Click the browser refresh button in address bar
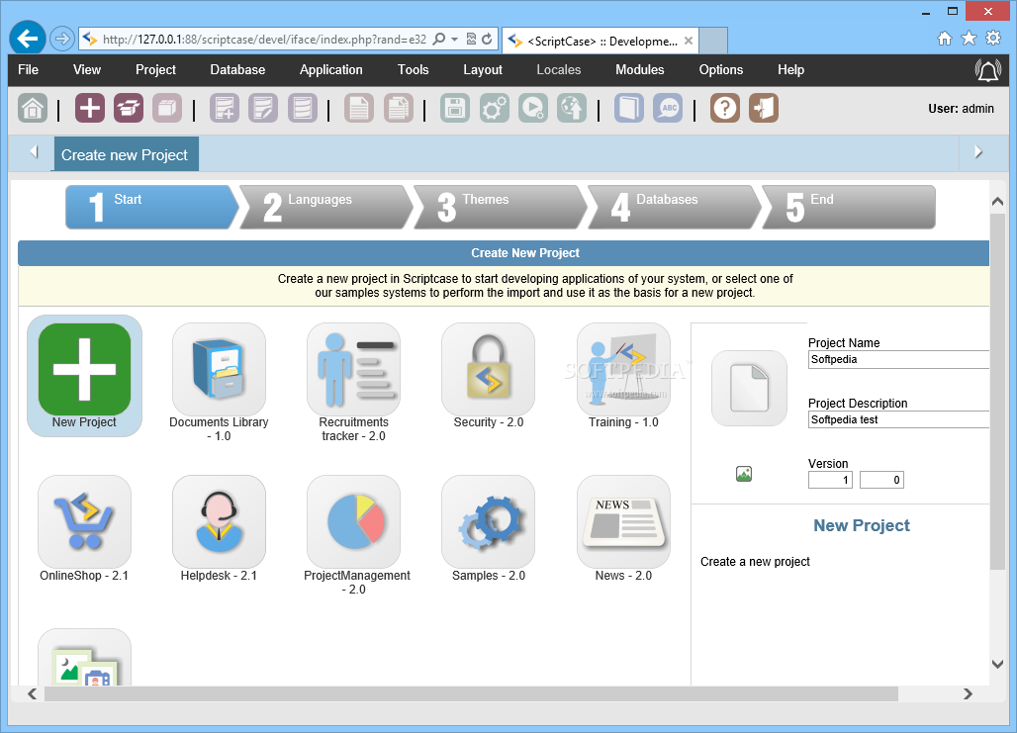Viewport: 1017px width, 733px height. click(x=487, y=39)
